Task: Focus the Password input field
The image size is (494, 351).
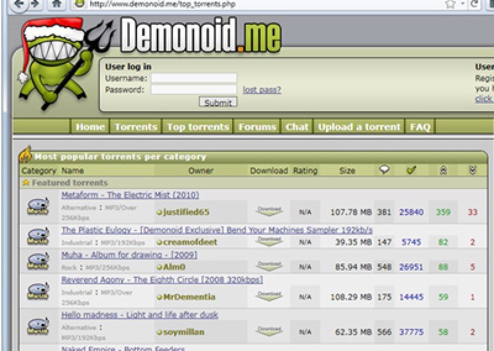Action: click(194, 90)
